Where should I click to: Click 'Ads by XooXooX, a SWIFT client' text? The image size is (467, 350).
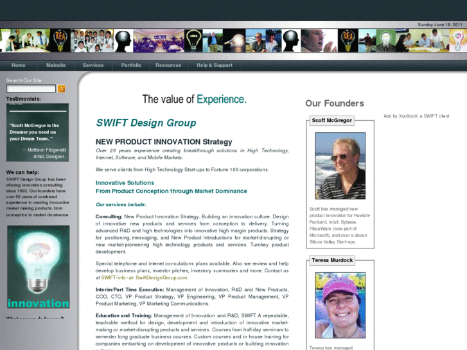coord(416,116)
